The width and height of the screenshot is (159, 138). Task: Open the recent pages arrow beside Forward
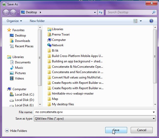tap(18, 13)
